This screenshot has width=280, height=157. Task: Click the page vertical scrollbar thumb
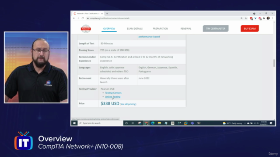click(274, 63)
